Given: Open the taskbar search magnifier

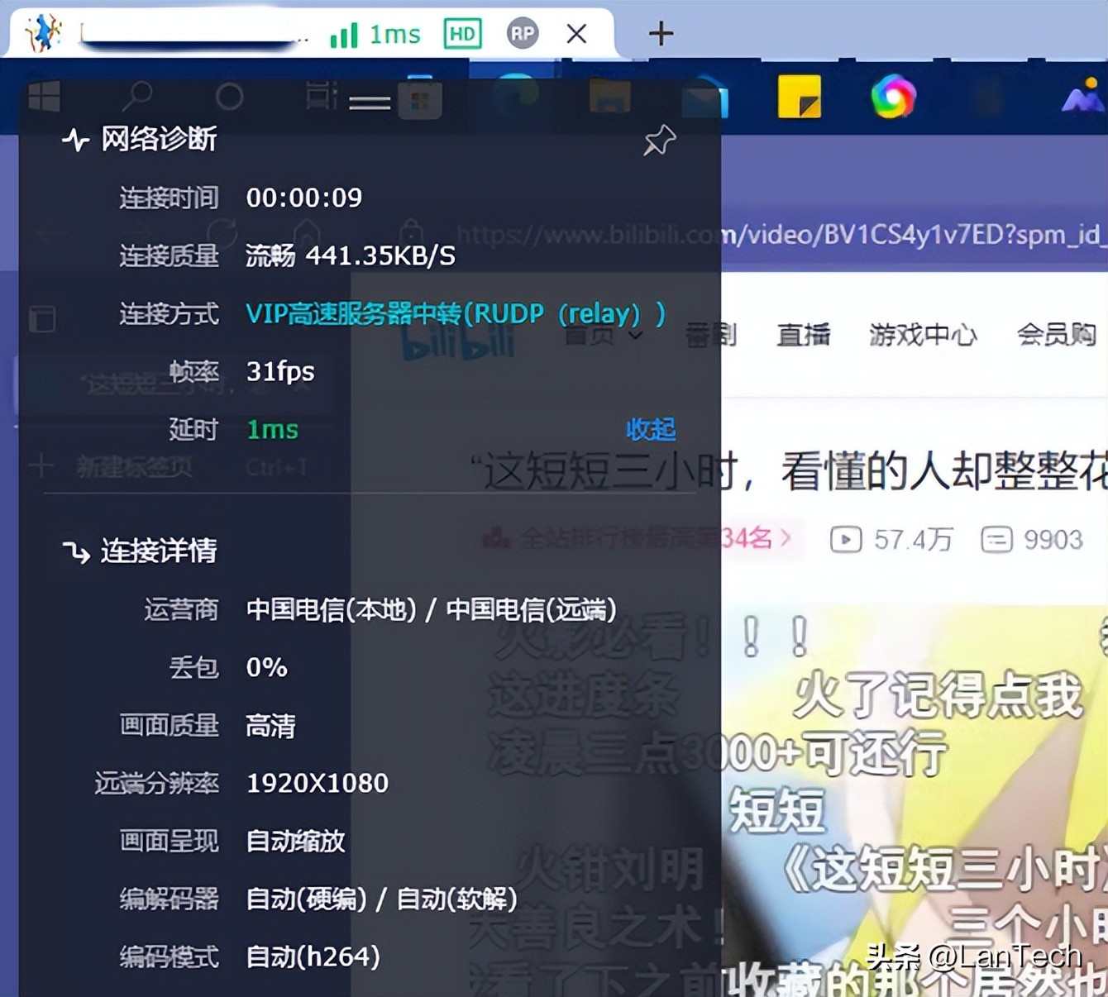Looking at the screenshot, I should 137,97.
